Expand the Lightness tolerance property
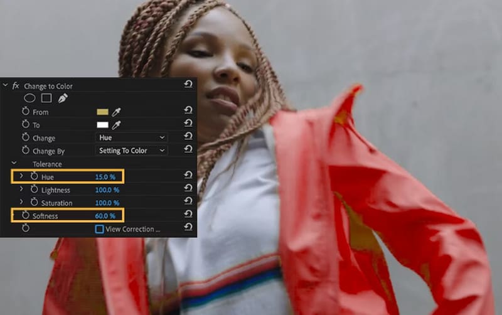 [21, 190]
